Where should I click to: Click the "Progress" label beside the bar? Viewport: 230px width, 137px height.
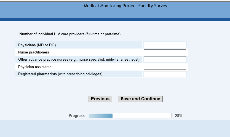[x=77, y=116]
